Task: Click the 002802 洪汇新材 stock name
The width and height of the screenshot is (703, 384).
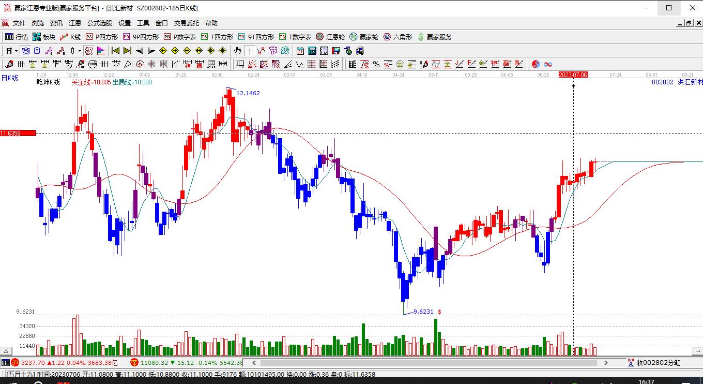Action: [677, 82]
